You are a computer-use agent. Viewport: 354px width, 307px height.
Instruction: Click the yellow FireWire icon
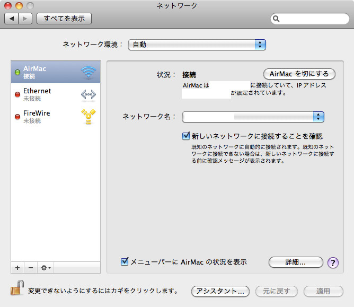click(88, 117)
